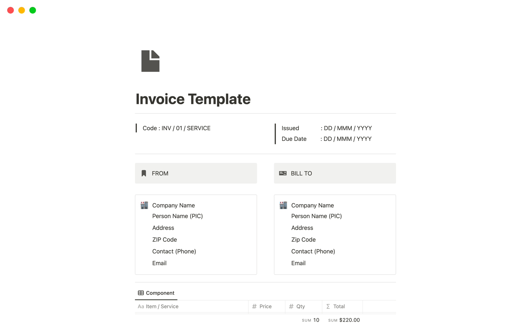Click the building/office icon next to FROM Company Name

145,205
